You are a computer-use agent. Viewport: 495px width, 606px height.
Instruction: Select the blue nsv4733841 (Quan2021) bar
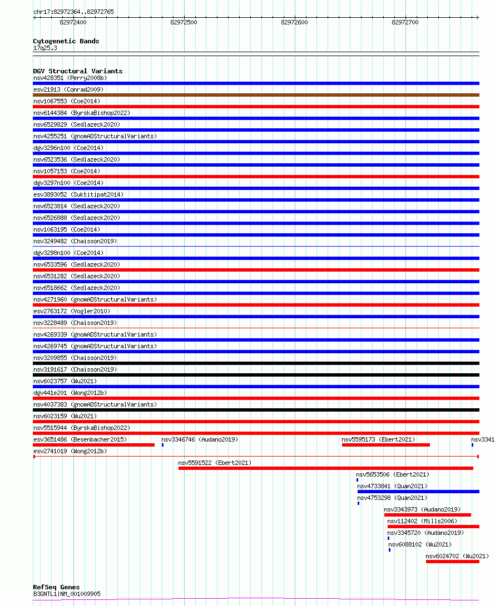tap(418, 492)
